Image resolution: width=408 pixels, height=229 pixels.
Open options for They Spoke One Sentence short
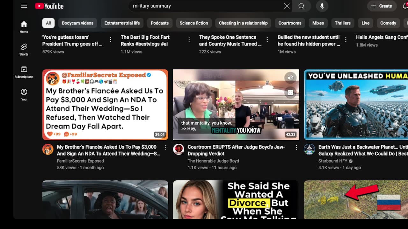click(x=267, y=40)
